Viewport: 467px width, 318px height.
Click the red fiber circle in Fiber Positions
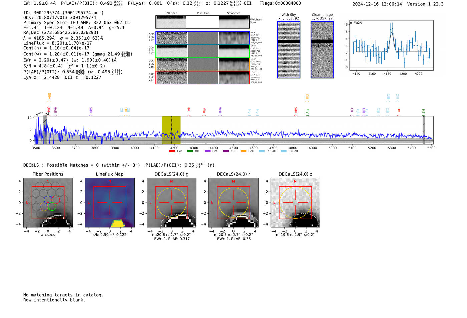(56, 200)
